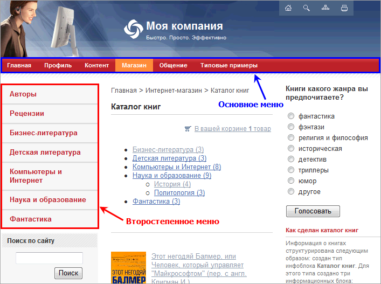Click the print page icon

click(344, 8)
